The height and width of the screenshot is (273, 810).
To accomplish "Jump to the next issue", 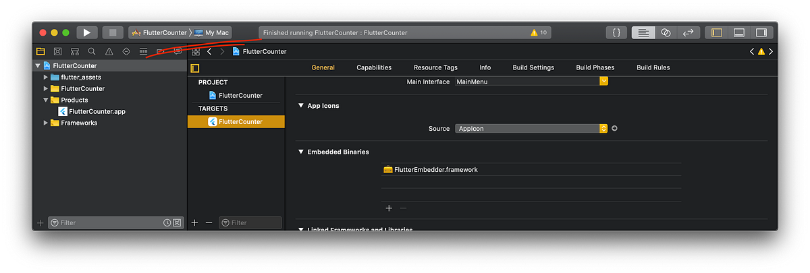I will (x=771, y=51).
